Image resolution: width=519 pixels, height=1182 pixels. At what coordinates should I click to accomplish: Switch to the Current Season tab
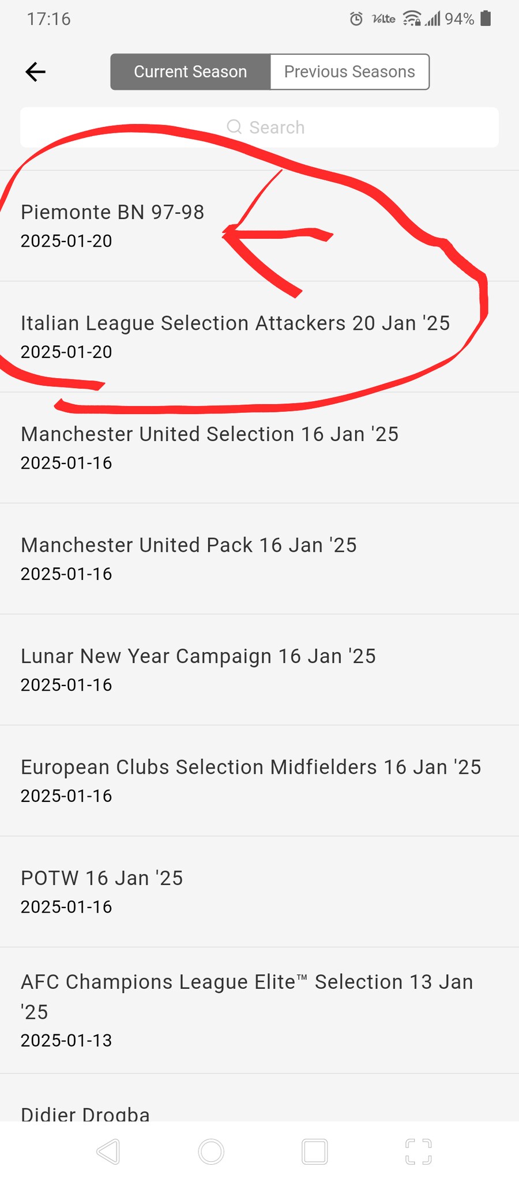(190, 72)
